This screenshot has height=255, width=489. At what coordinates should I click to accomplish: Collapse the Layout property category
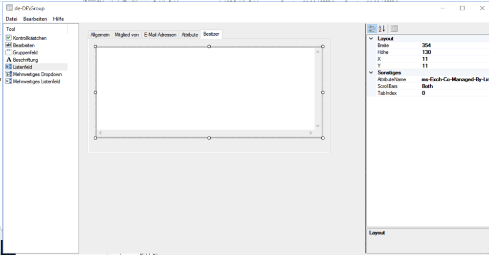tap(371, 39)
